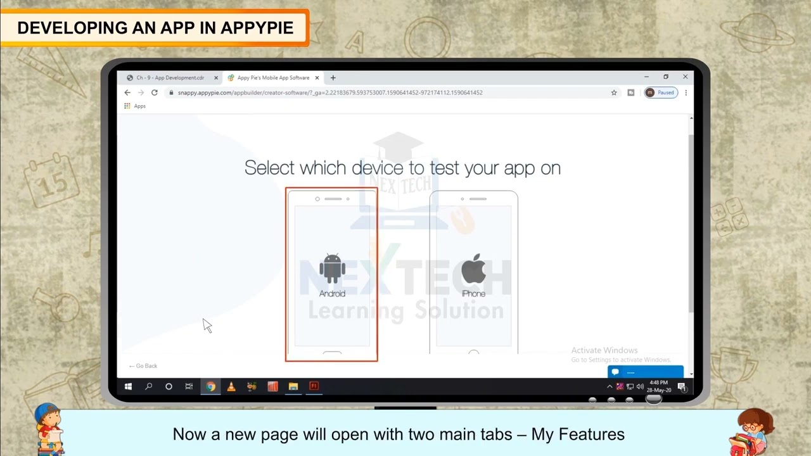The image size is (811, 456).
Task: Open a new browser tab
Action: point(333,78)
